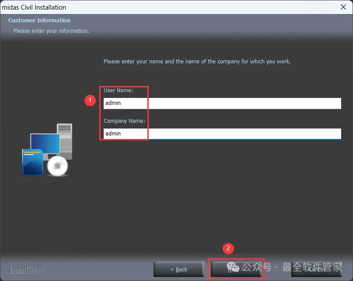The height and width of the screenshot is (281, 353).
Task: Click the 'midas Civil Installation' window title
Action: (x=34, y=7)
